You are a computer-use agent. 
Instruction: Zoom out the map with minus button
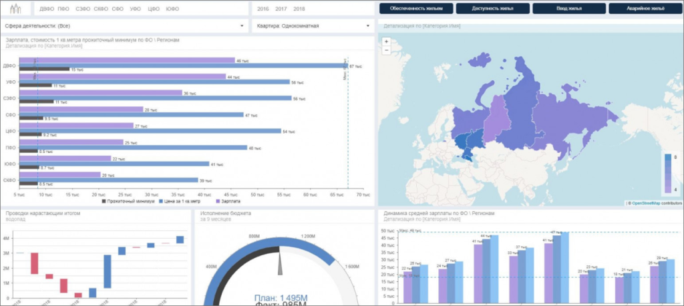387,50
